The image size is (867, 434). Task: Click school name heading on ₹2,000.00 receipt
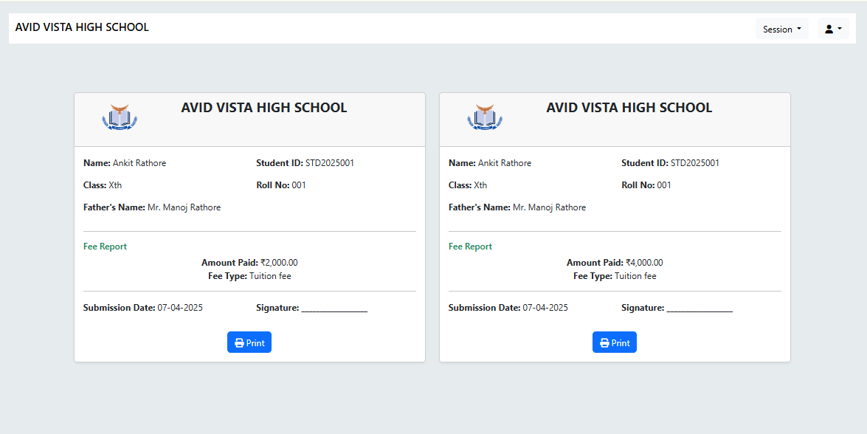click(x=263, y=108)
